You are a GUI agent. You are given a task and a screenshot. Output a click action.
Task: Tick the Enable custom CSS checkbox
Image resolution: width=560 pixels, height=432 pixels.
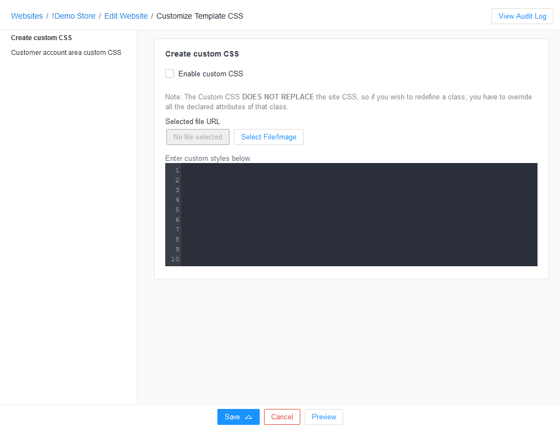coord(170,74)
